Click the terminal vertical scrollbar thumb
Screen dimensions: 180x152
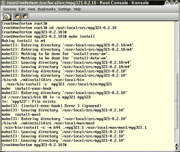pyautogui.click(x=176, y=101)
